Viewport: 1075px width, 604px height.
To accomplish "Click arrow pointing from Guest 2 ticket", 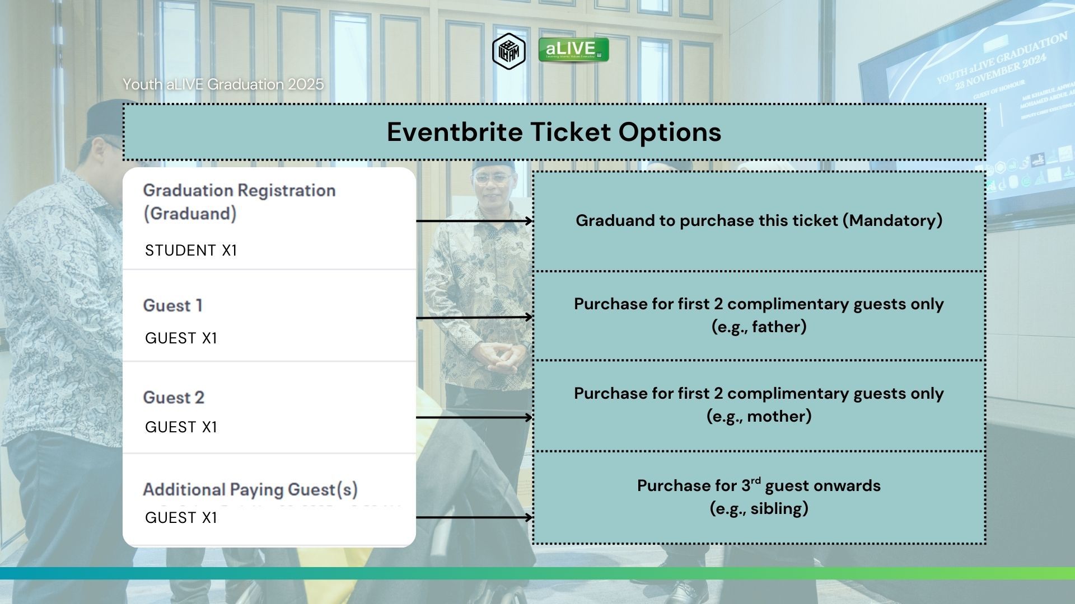I will click(474, 417).
